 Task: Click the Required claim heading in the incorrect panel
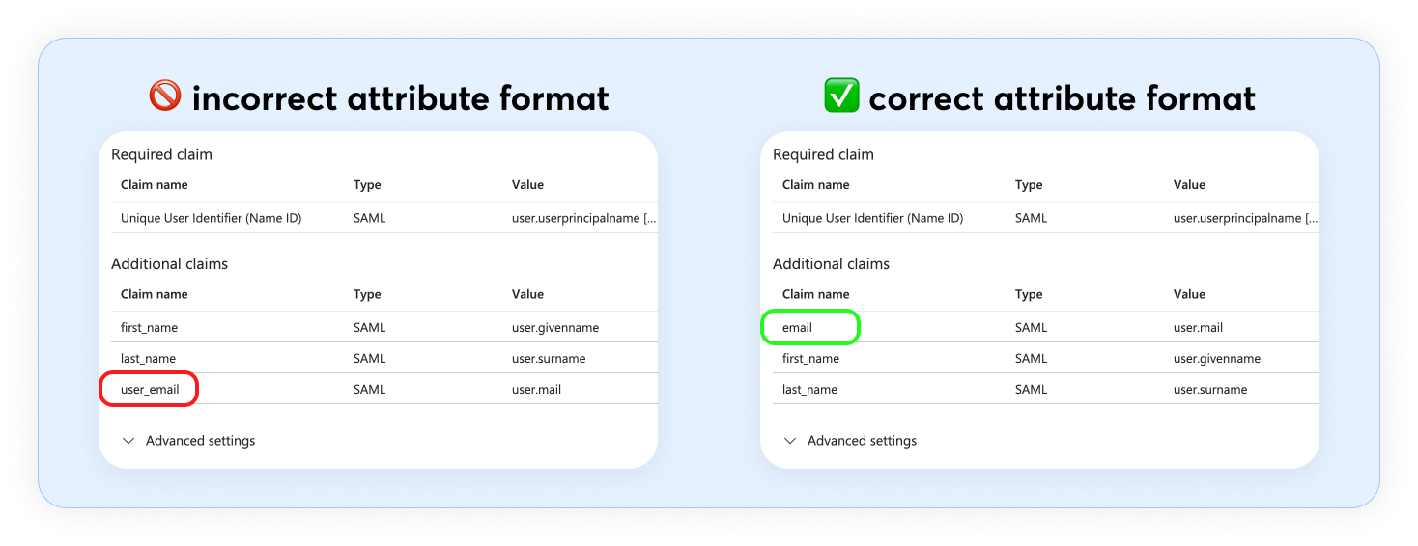161,154
